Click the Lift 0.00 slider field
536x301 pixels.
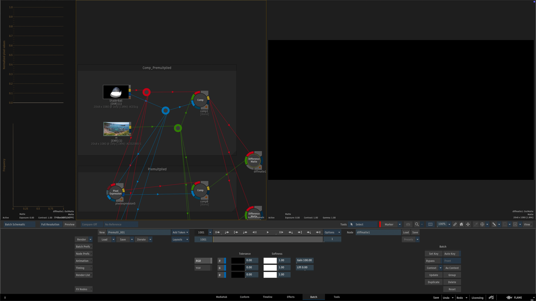[305, 268]
